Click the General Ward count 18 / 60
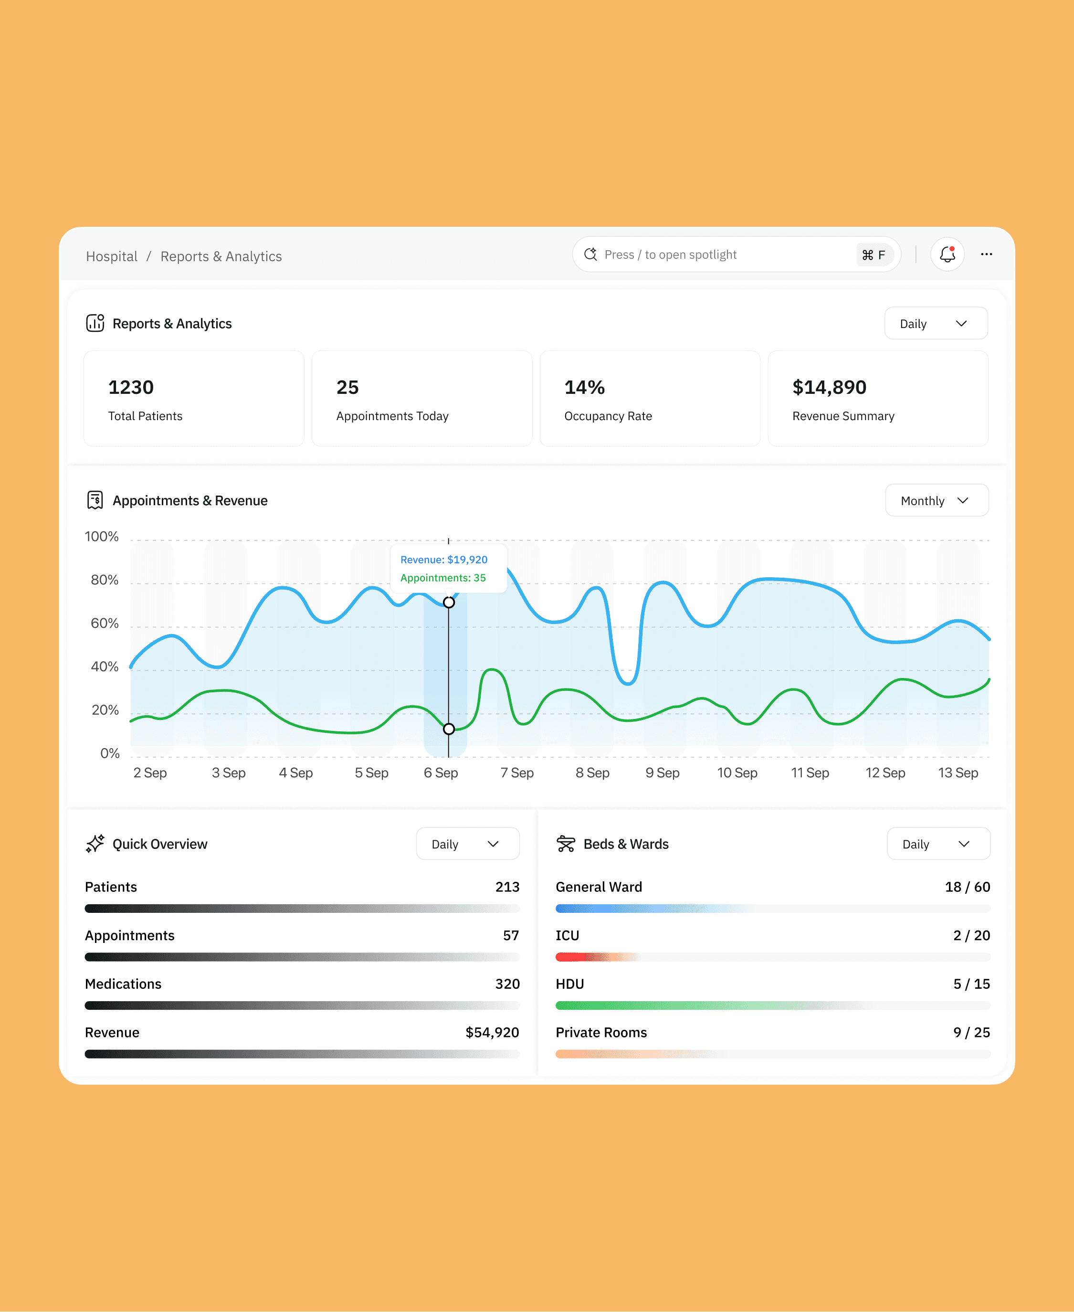 (967, 887)
